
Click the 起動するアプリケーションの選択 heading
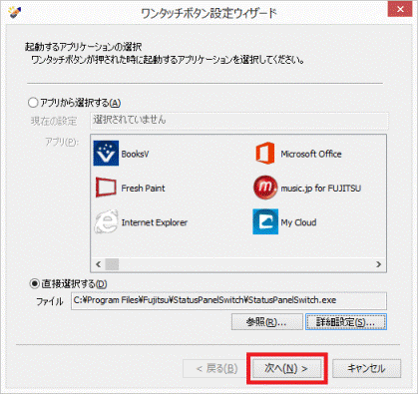[84, 47]
